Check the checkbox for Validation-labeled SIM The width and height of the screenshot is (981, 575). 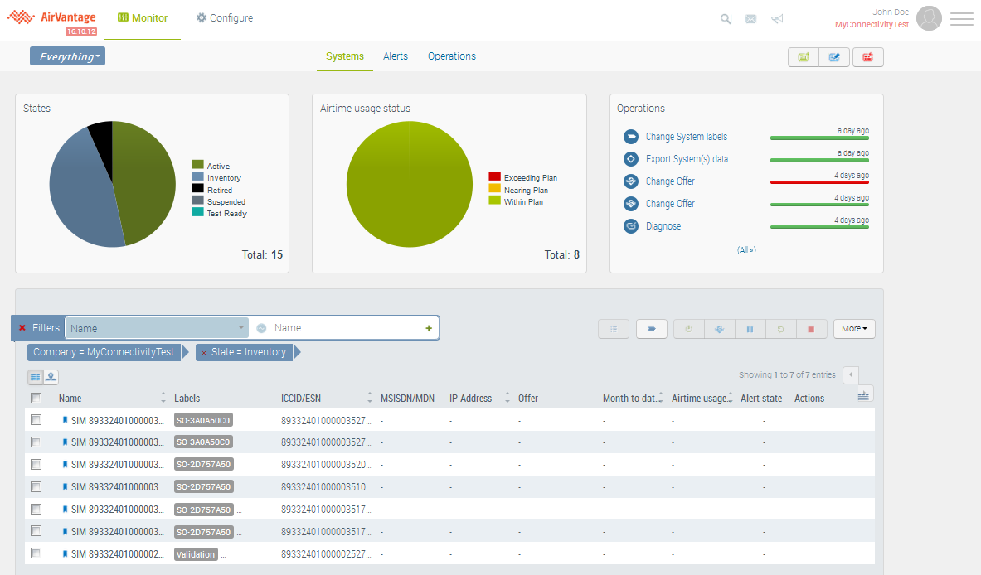(x=36, y=553)
